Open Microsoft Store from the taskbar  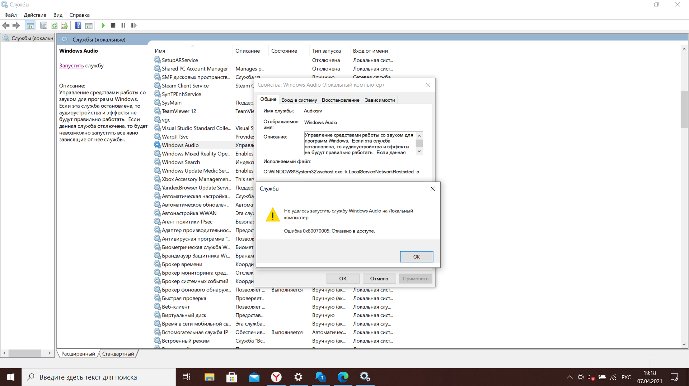(231, 377)
